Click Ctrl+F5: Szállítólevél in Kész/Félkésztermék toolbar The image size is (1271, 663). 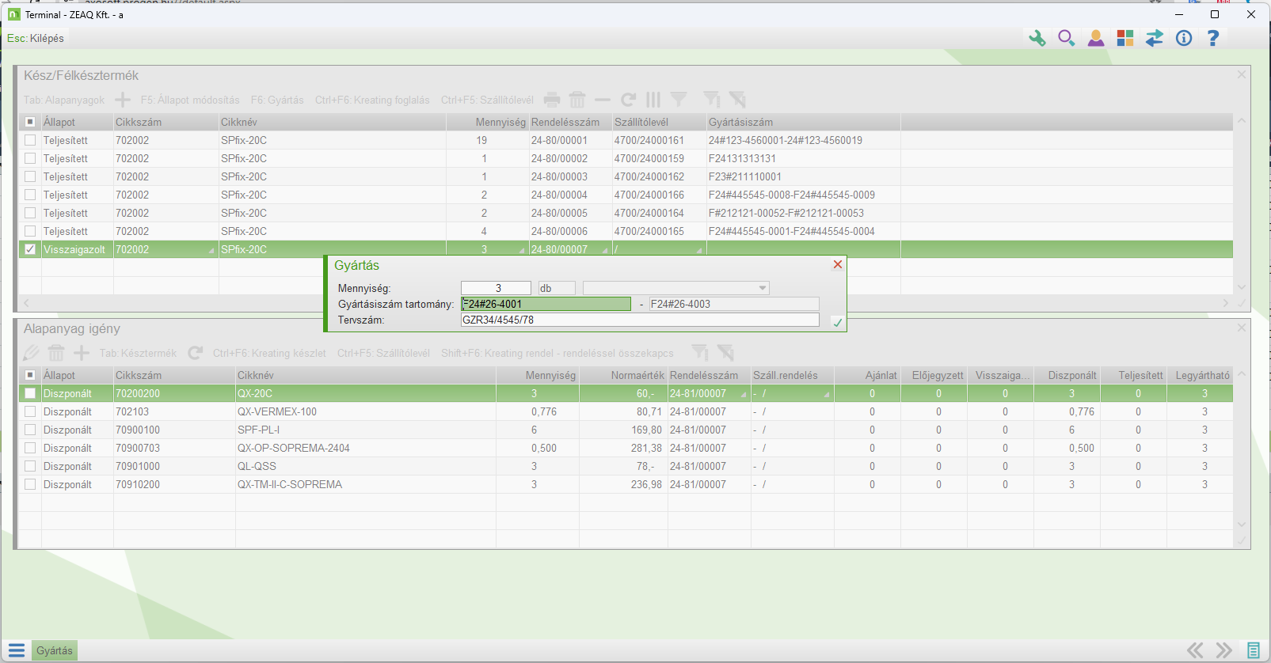coord(487,100)
